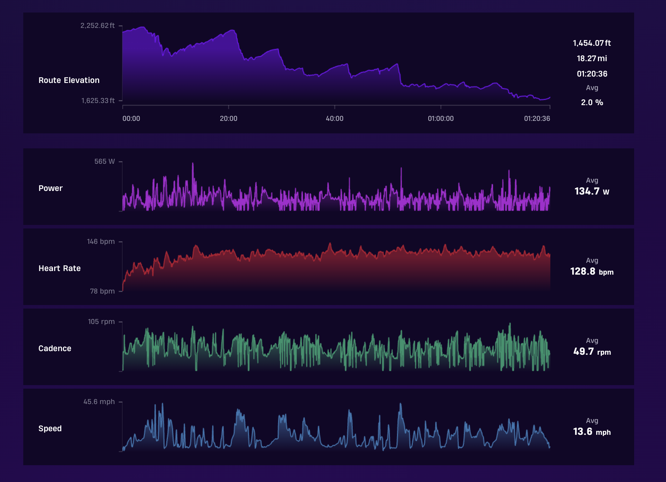Click the 146 bpm heart rate axis label

click(101, 241)
